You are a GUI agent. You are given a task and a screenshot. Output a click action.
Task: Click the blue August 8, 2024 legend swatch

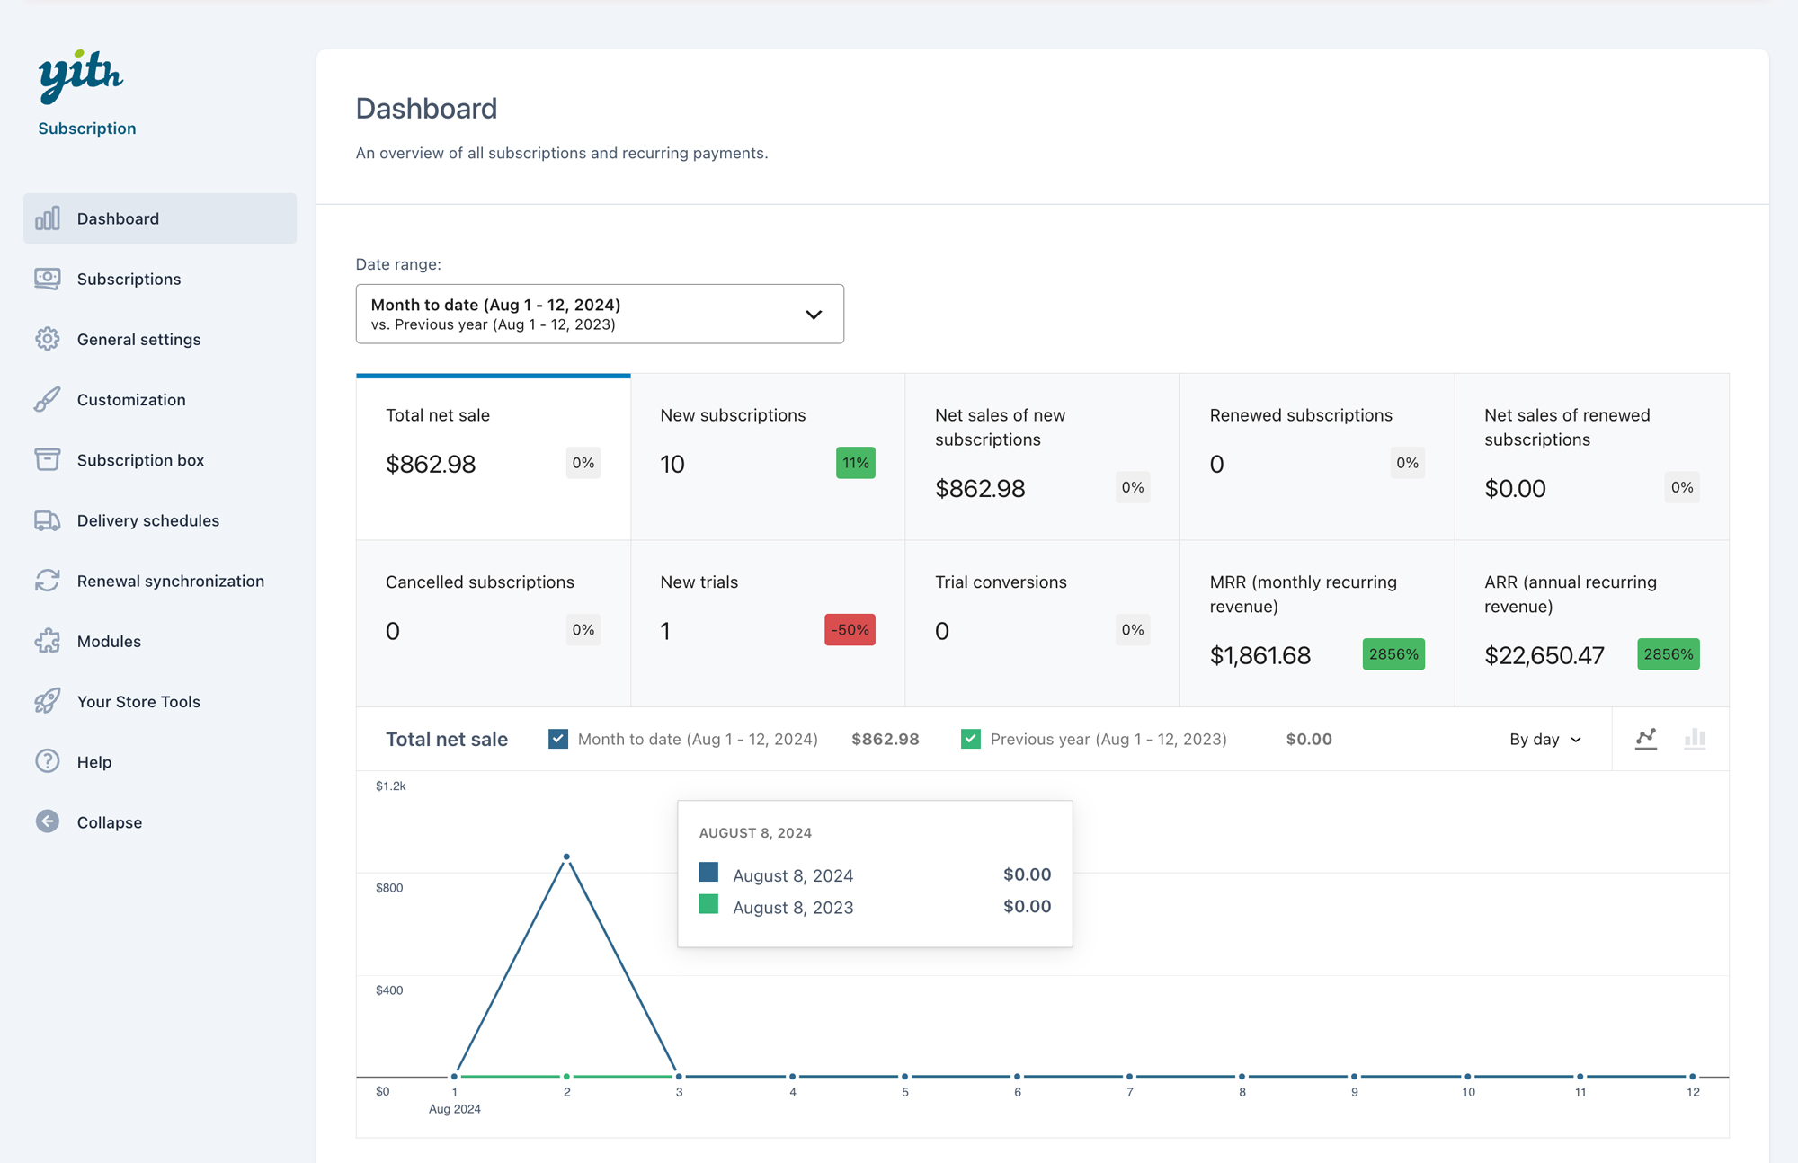[708, 872]
